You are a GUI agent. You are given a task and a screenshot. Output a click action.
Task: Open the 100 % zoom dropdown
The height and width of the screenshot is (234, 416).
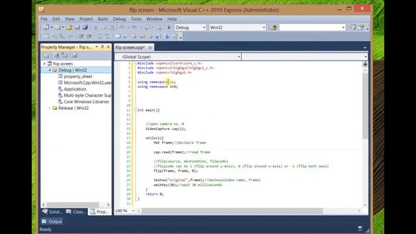pos(133,211)
